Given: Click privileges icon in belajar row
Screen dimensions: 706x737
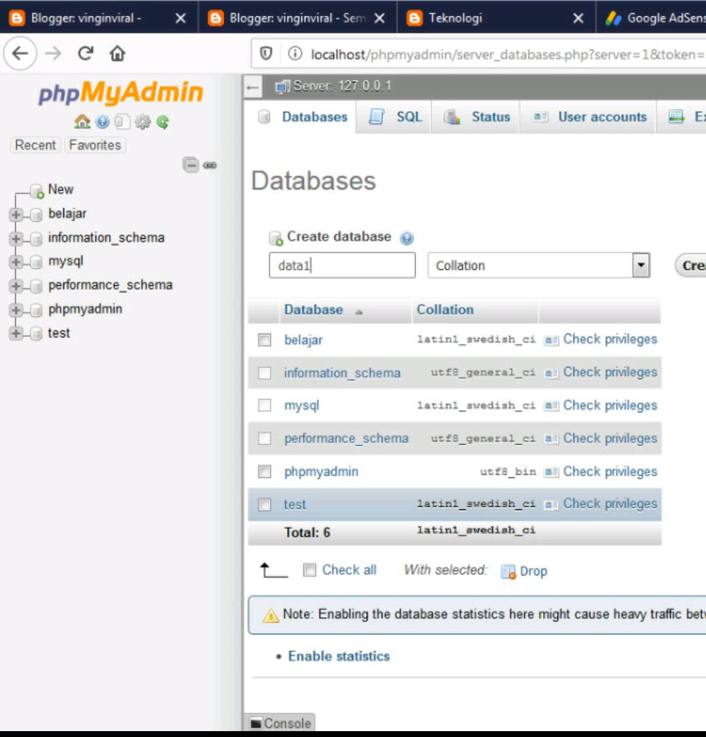Looking at the screenshot, I should pyautogui.click(x=551, y=340).
